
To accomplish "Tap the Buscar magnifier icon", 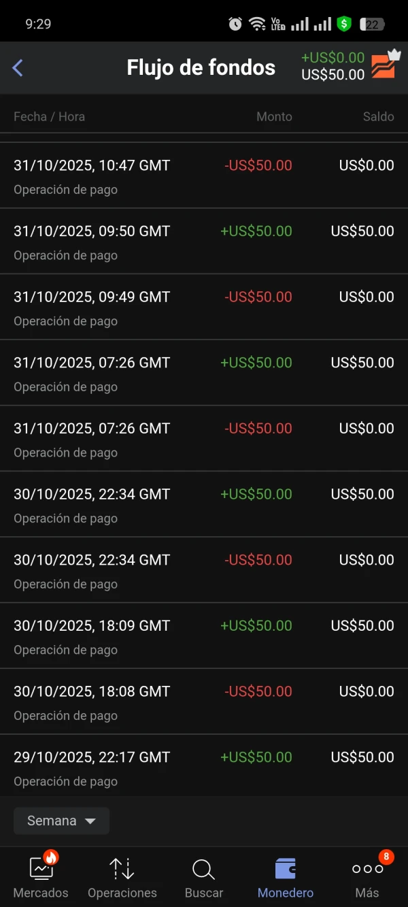I will 203,869.
